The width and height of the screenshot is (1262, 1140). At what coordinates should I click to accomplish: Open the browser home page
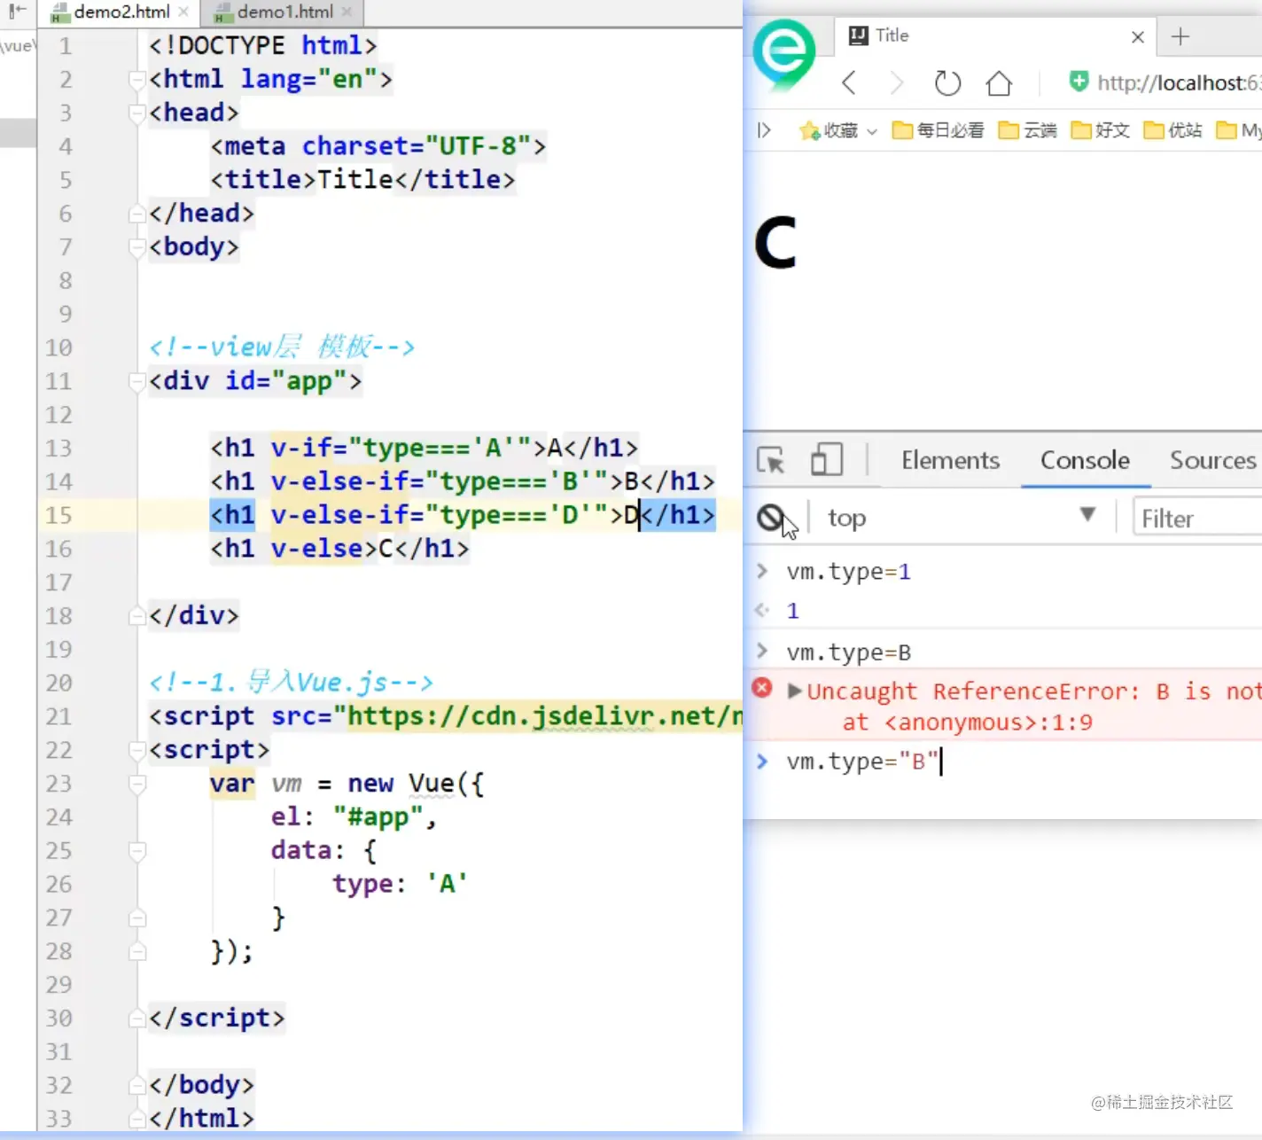click(999, 83)
